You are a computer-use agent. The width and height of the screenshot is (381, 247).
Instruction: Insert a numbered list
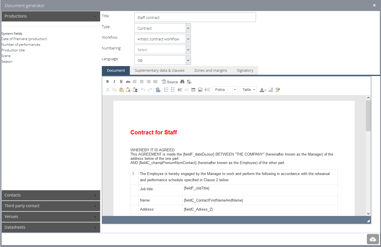[x=166, y=90]
